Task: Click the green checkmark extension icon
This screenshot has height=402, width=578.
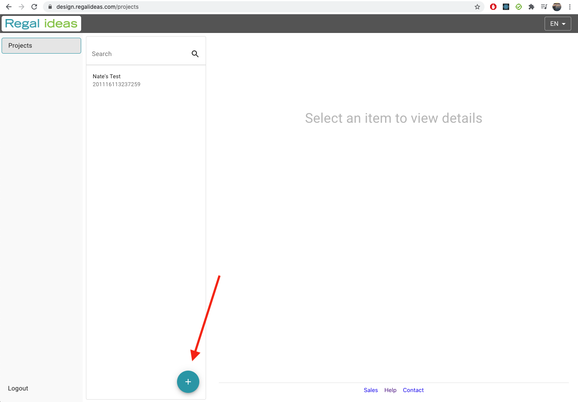Action: pyautogui.click(x=519, y=7)
